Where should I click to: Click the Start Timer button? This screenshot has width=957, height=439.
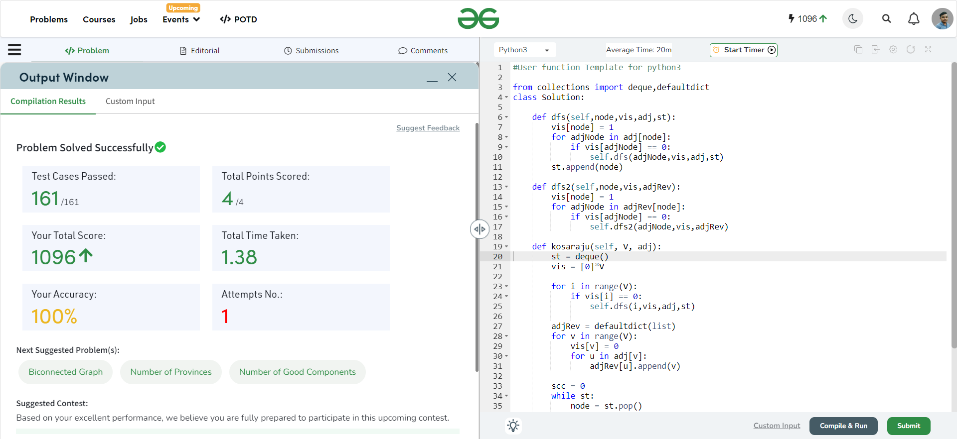[x=744, y=50]
